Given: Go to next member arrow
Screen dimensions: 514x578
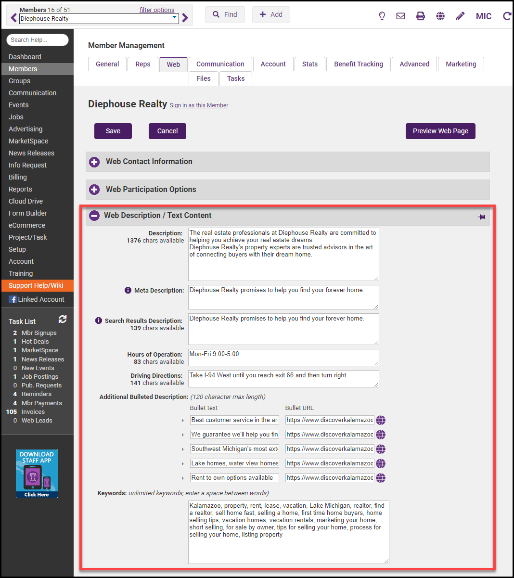Looking at the screenshot, I should 185,18.
